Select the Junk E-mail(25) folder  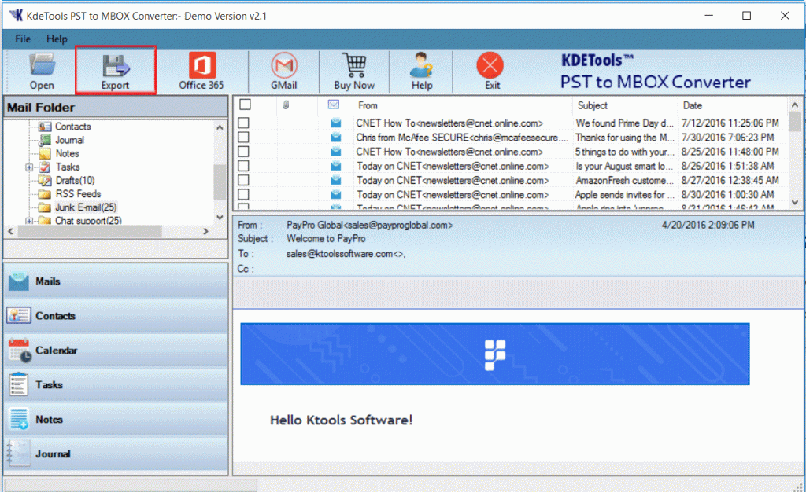click(85, 207)
